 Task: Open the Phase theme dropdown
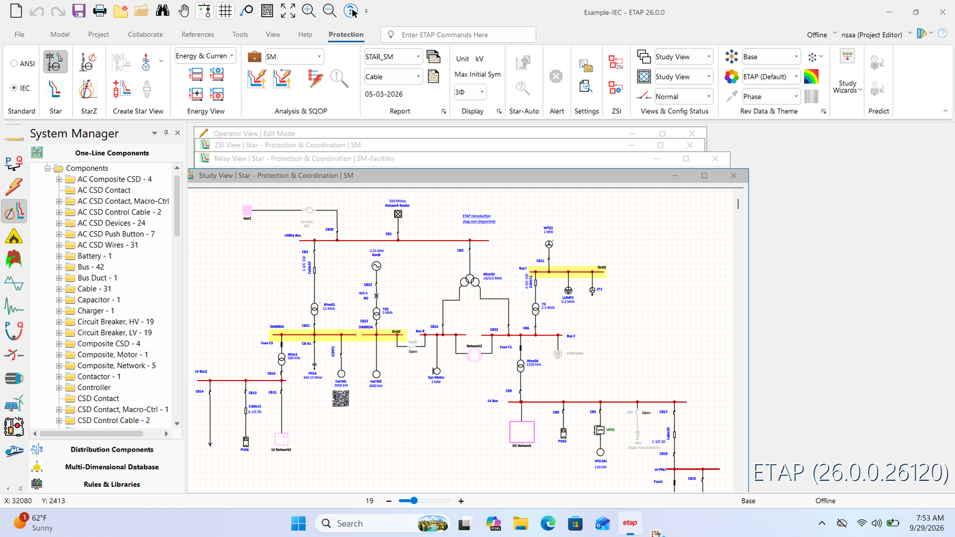coord(796,96)
